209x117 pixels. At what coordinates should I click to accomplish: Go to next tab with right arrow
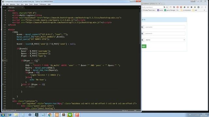(5, 7)
